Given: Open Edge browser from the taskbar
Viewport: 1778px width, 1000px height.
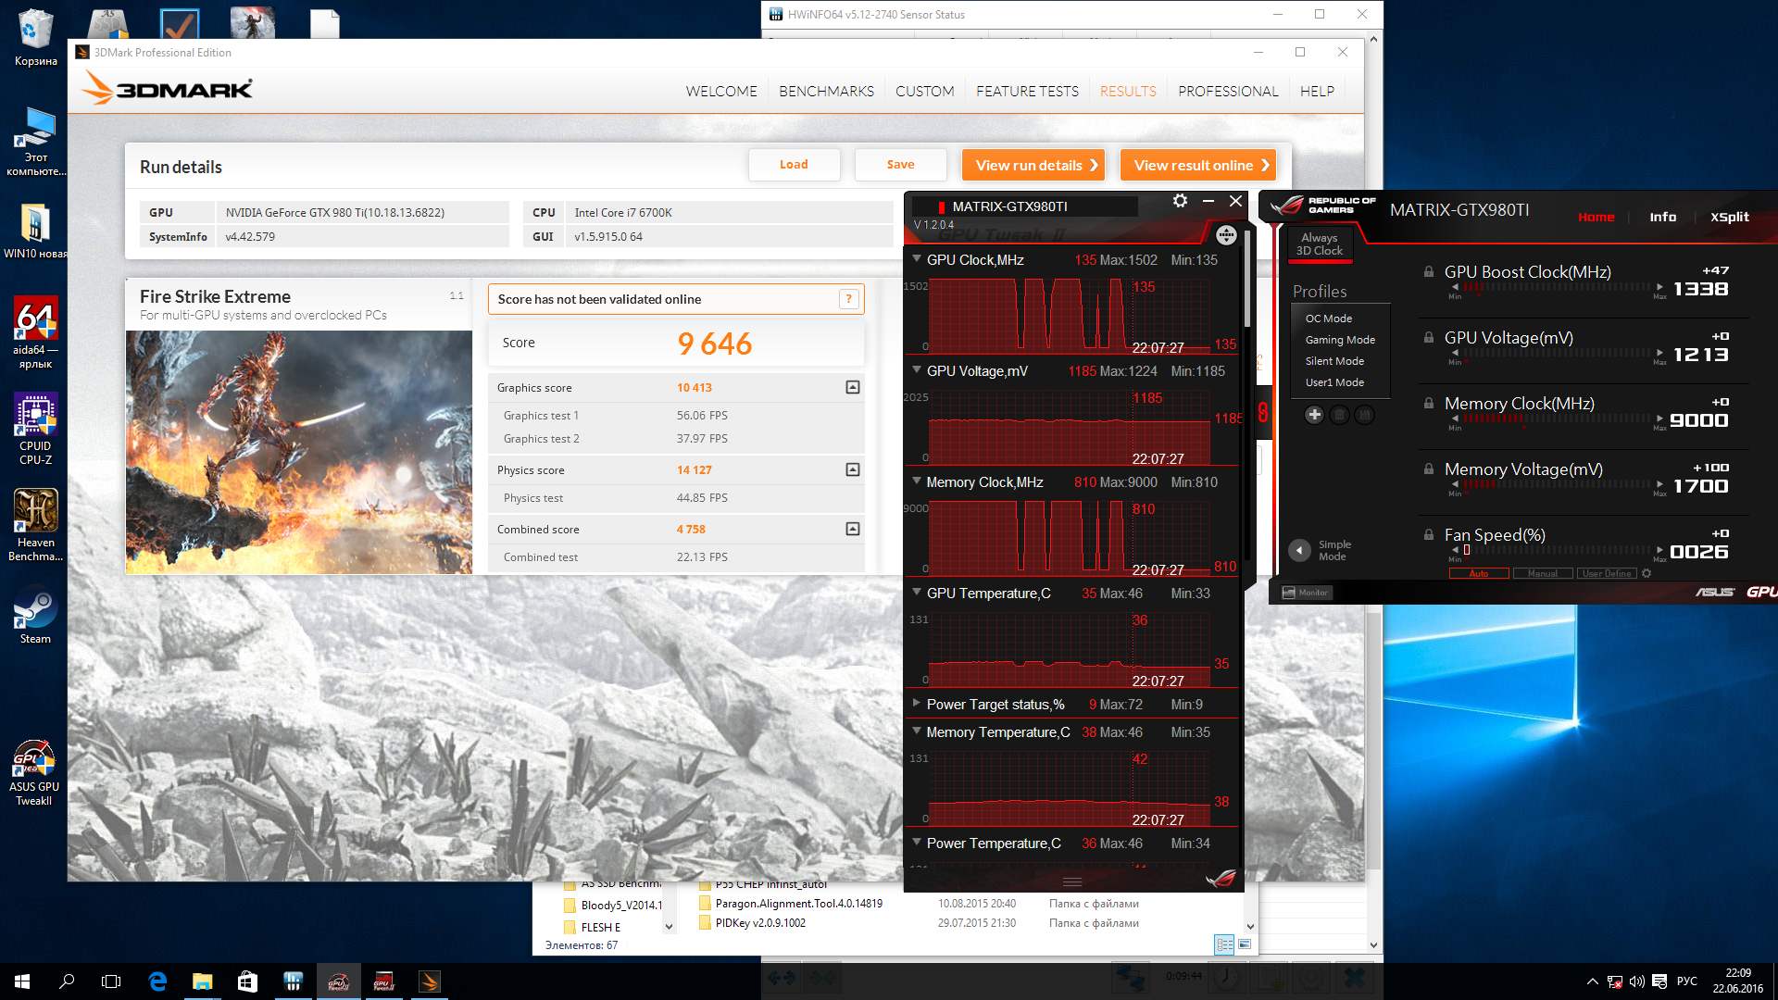Looking at the screenshot, I should [x=157, y=981].
